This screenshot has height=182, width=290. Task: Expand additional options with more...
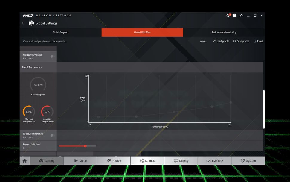pyautogui.click(x=204, y=41)
